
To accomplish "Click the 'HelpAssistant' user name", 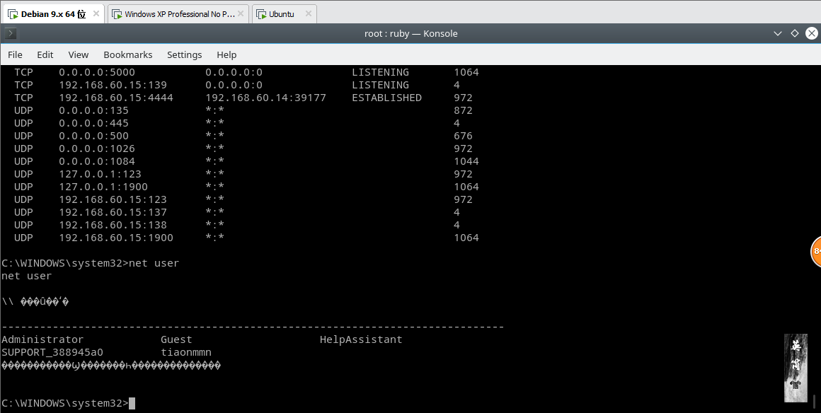I will [361, 339].
